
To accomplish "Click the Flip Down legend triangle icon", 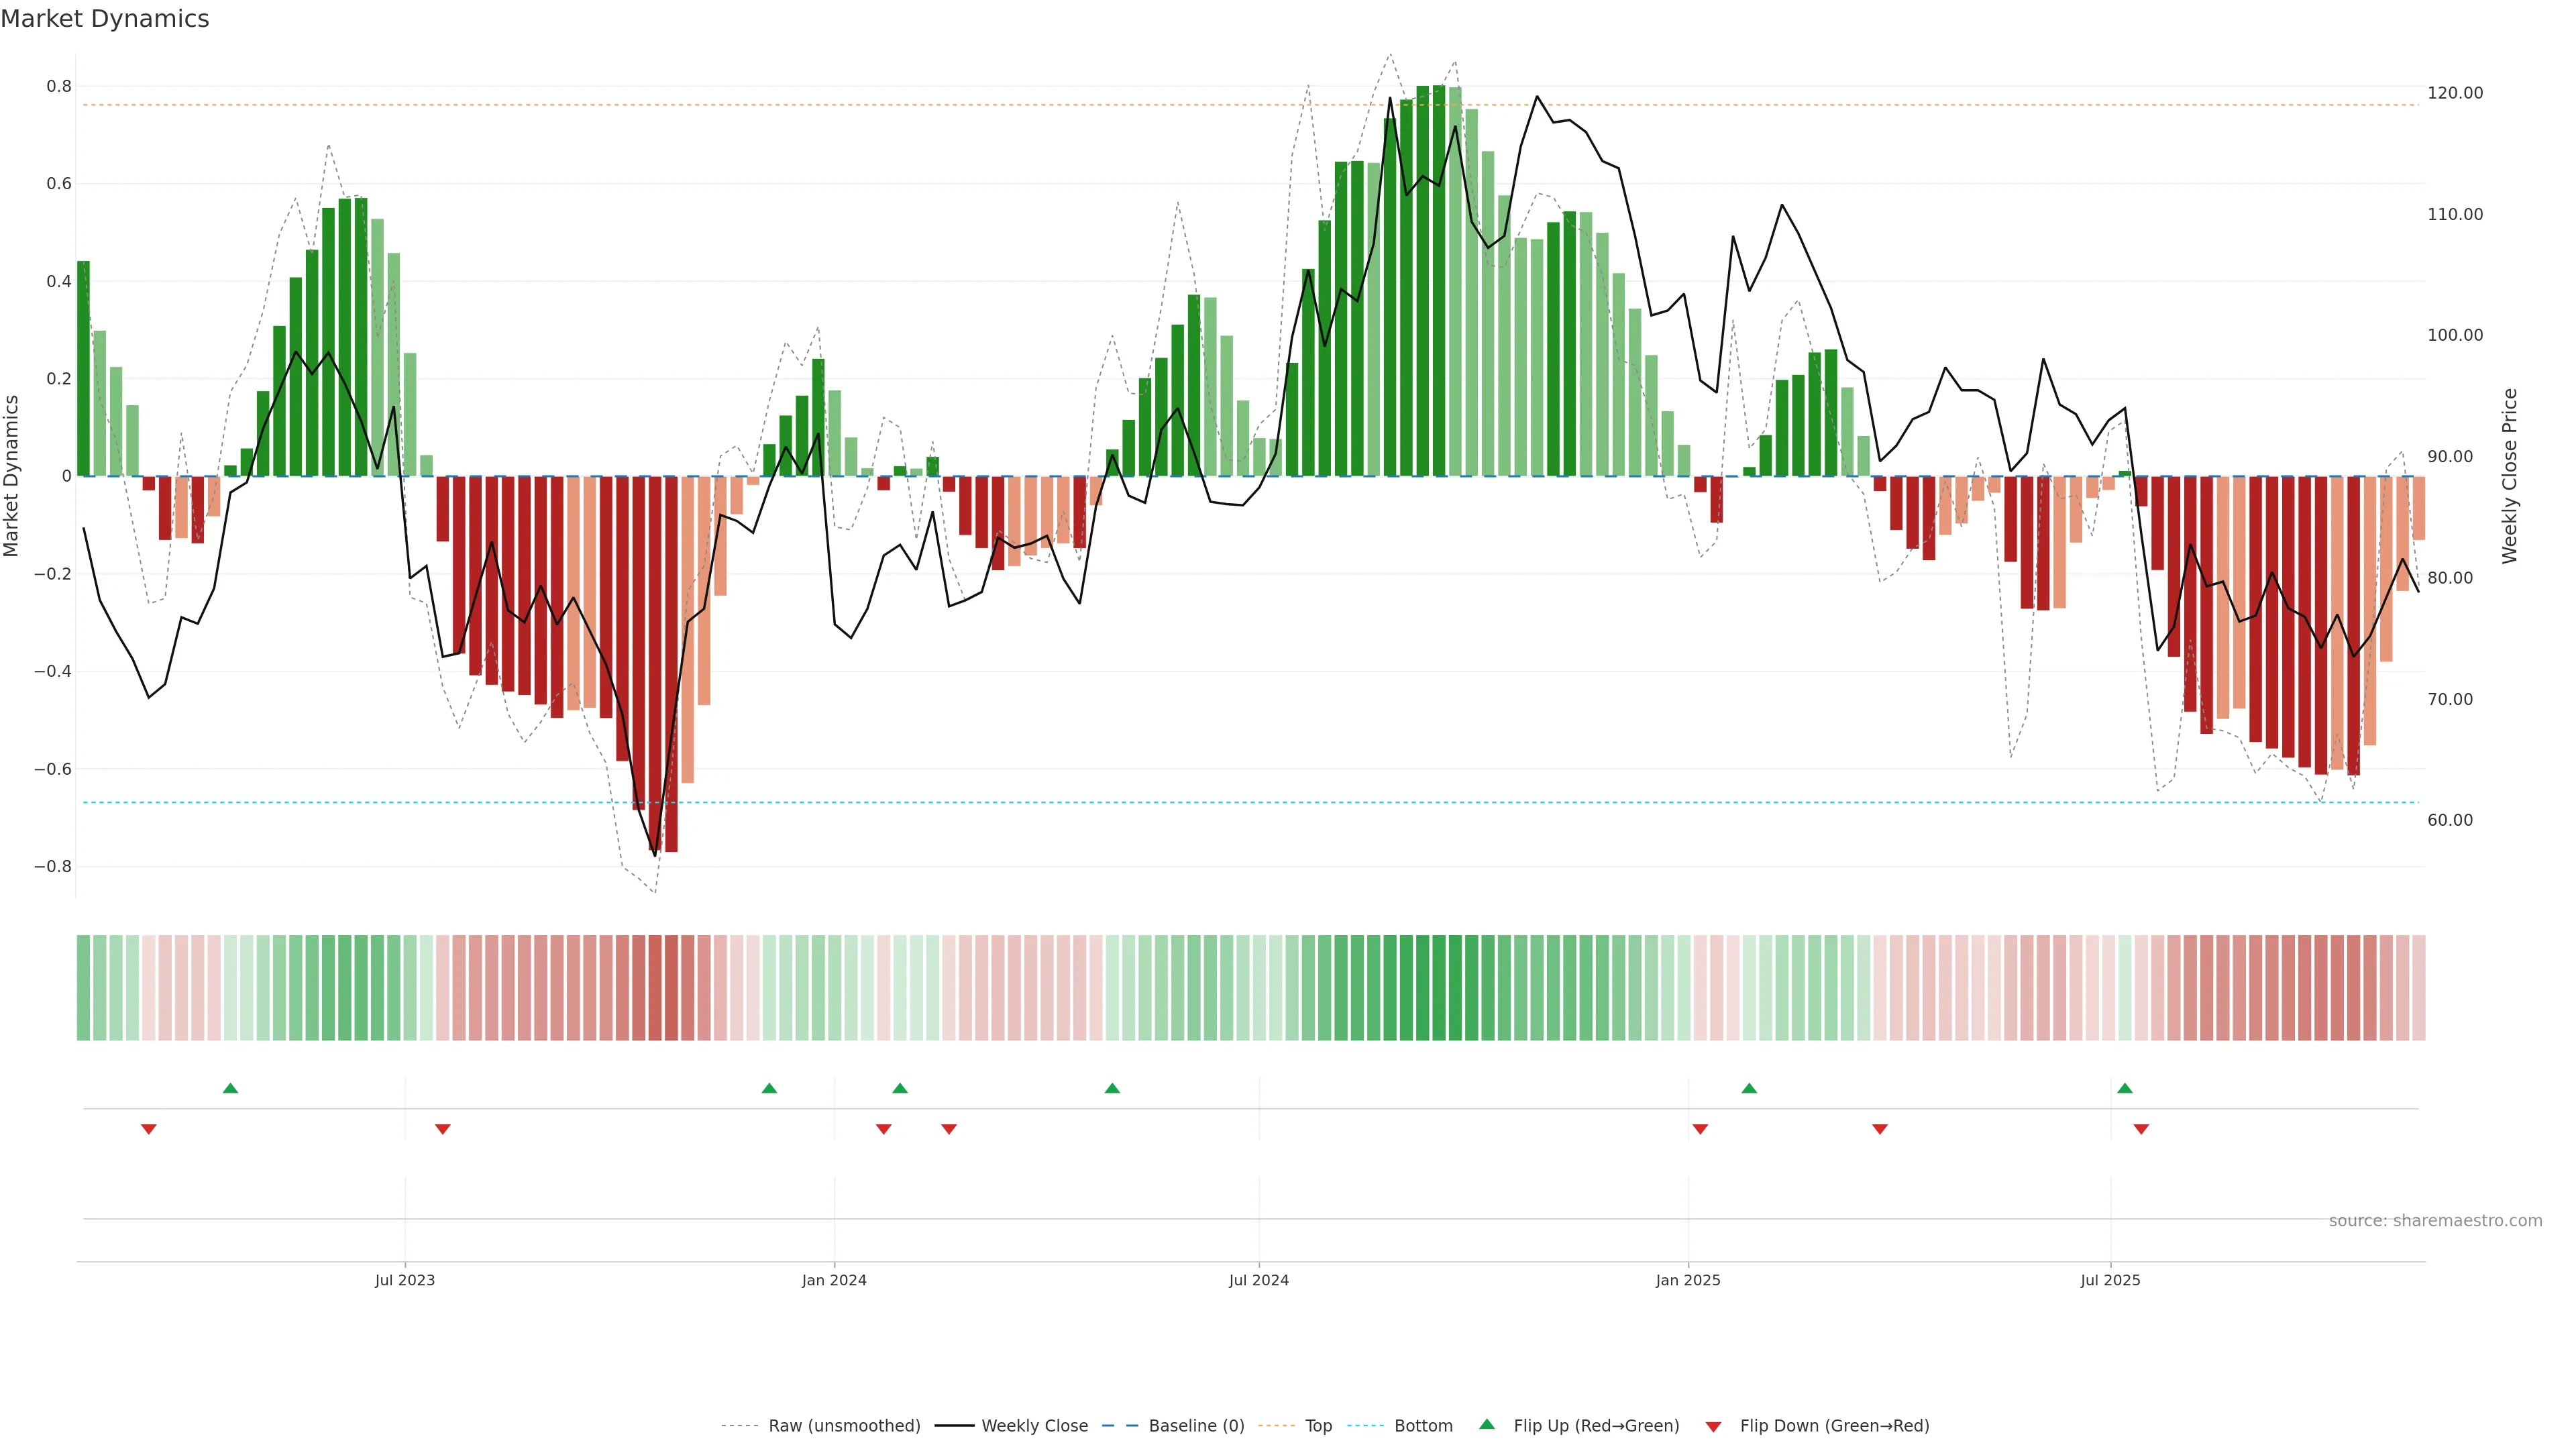I will coord(1713,1426).
